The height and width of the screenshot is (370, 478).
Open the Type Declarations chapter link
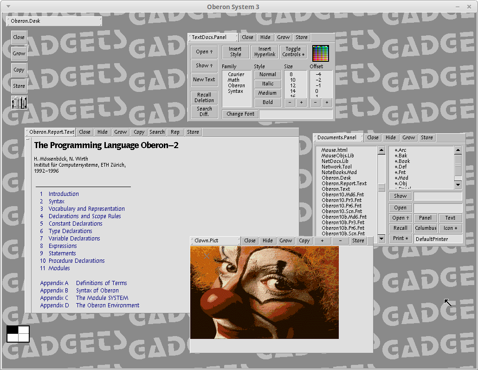click(x=71, y=231)
